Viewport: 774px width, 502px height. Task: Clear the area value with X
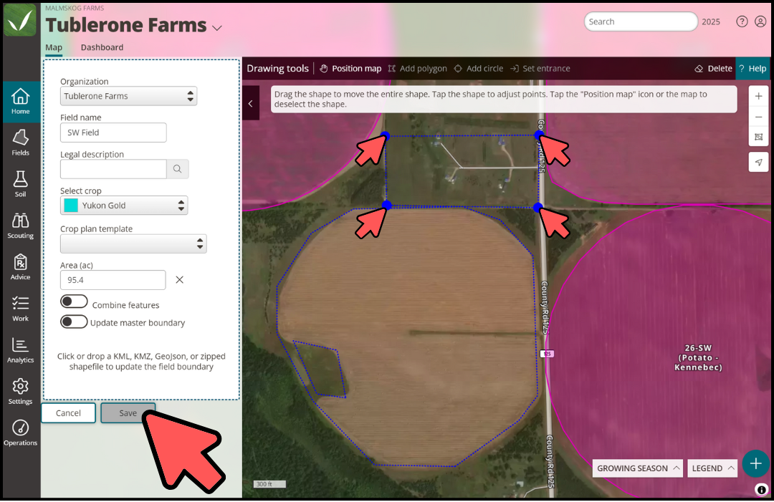point(180,280)
